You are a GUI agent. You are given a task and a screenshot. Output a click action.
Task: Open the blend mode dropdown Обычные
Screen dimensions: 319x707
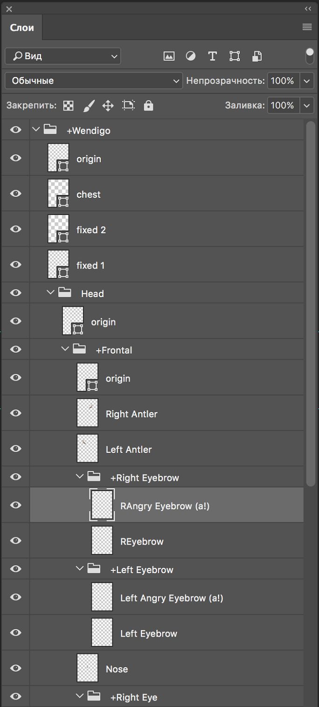(93, 80)
